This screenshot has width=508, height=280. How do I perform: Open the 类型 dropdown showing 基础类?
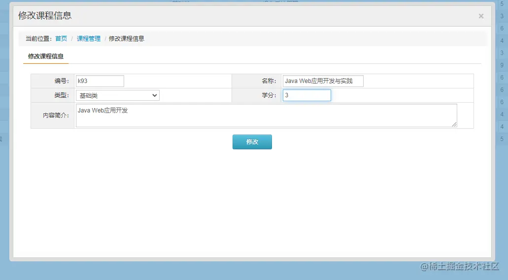(x=118, y=95)
